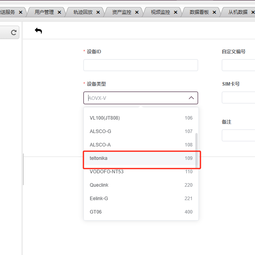This screenshot has width=255, height=255.
Task: Close the 视频监控 tab
Action: pos(176,12)
